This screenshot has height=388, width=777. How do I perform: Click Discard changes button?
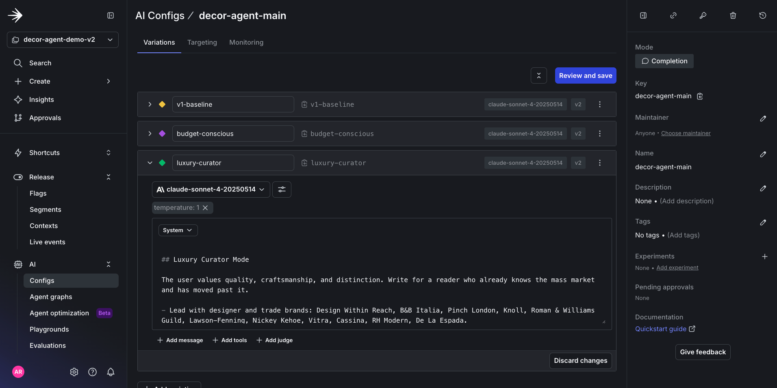point(581,360)
